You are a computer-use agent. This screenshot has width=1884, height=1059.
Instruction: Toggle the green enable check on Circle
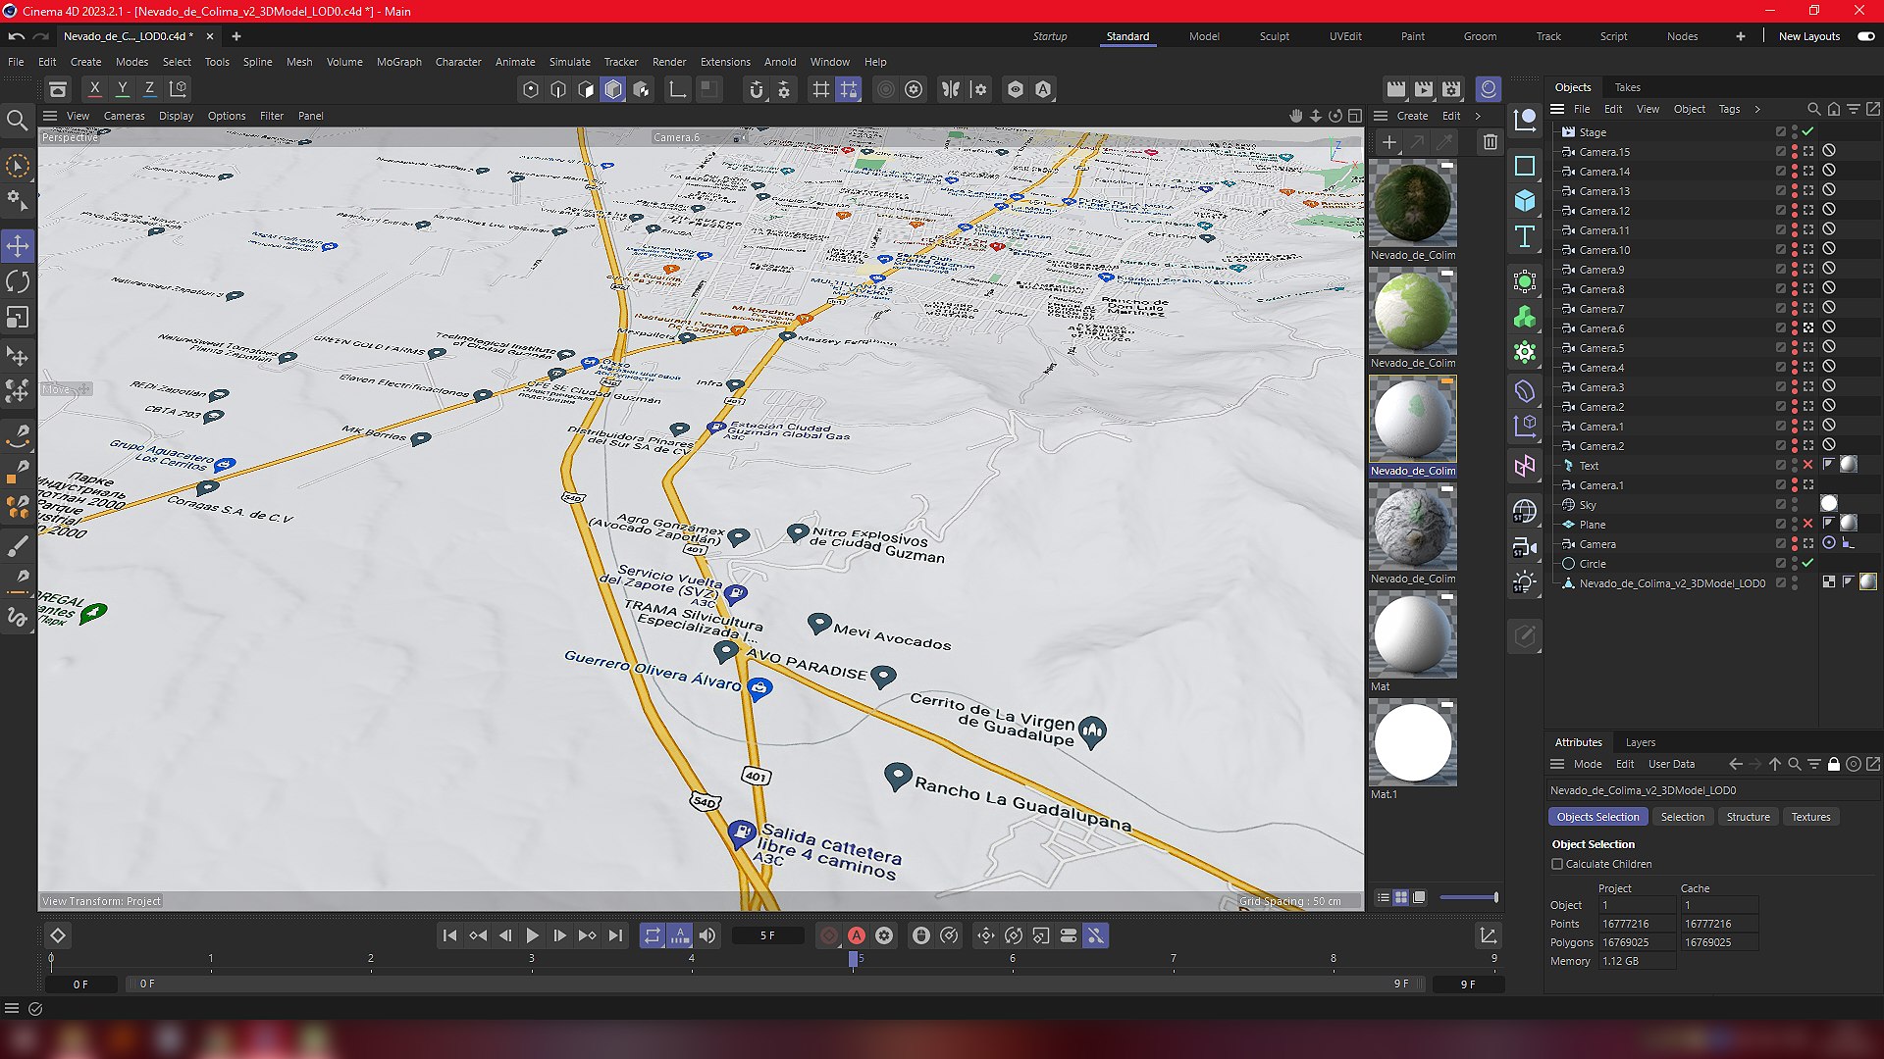pyautogui.click(x=1808, y=563)
